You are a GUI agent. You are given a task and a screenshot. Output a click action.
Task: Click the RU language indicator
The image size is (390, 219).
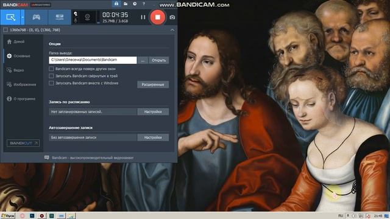tap(341, 216)
